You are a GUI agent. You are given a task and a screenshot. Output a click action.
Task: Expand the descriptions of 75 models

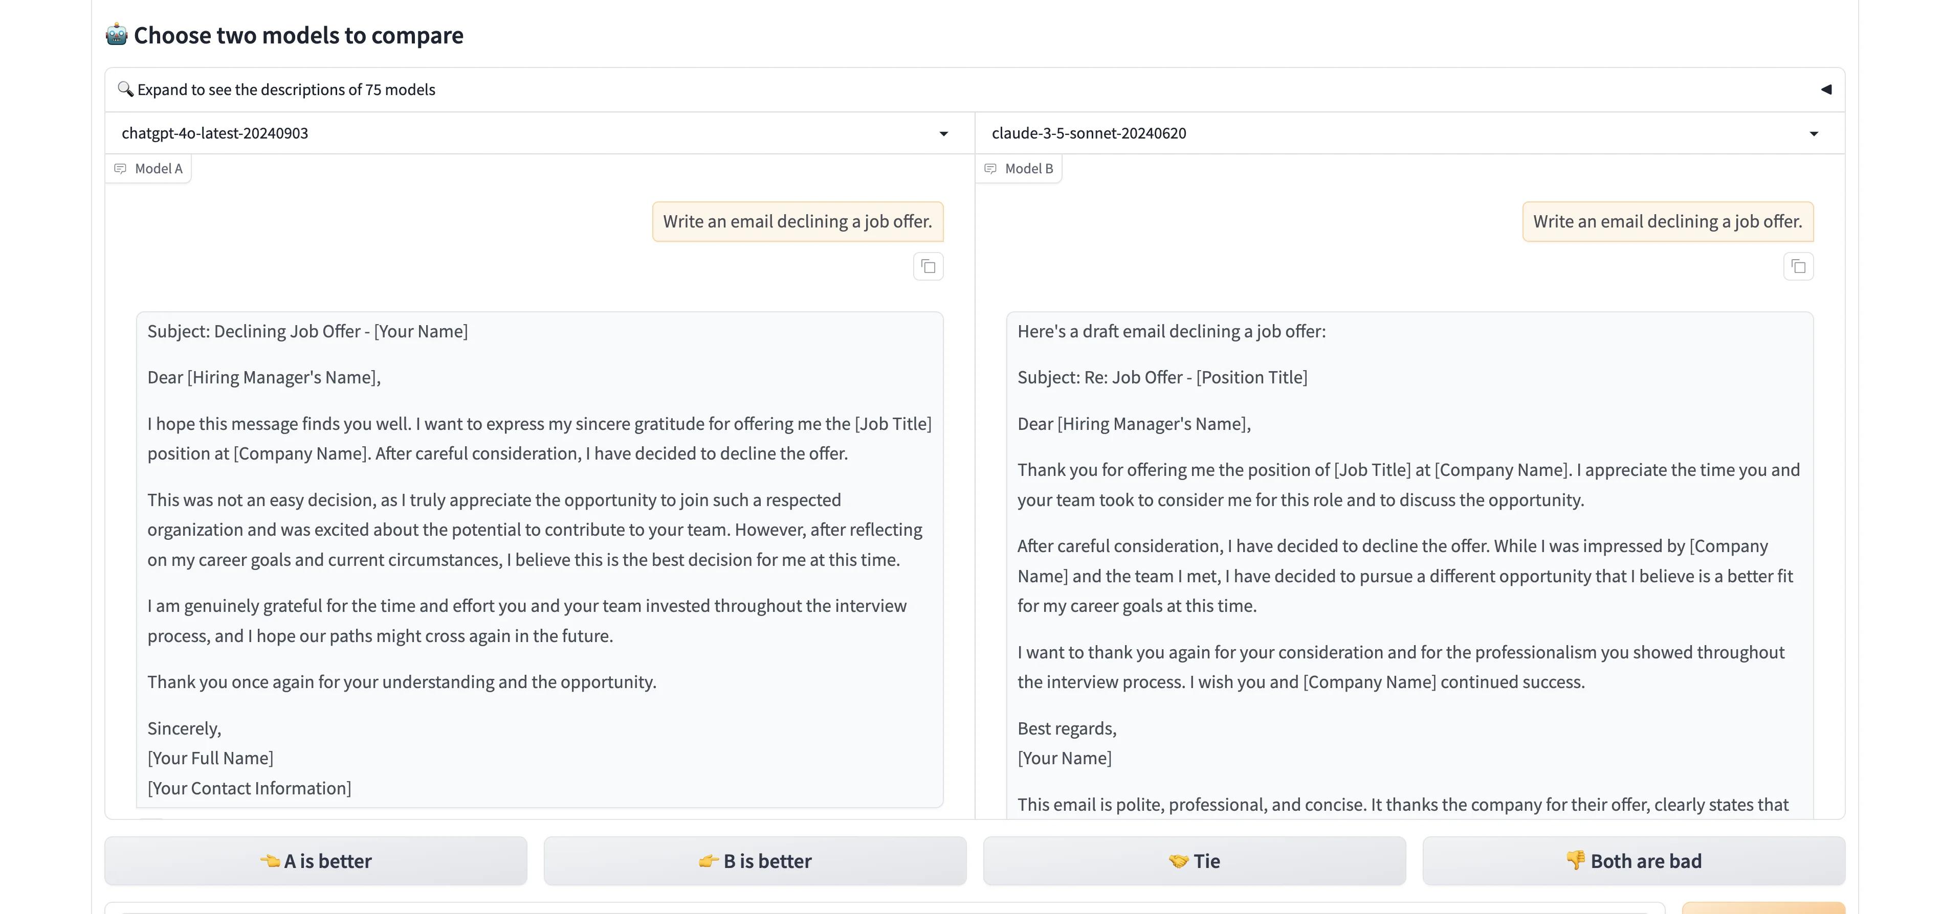(x=286, y=89)
